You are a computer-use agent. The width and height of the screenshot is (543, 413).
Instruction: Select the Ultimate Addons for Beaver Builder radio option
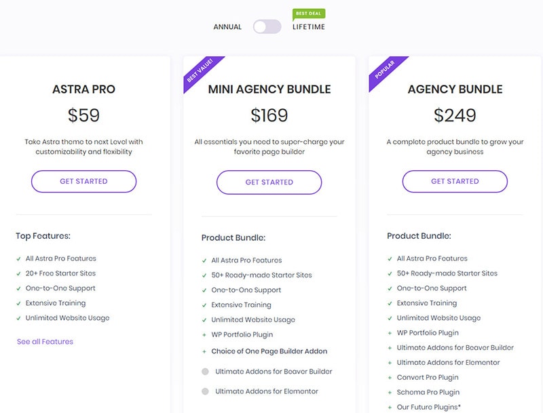205,372
